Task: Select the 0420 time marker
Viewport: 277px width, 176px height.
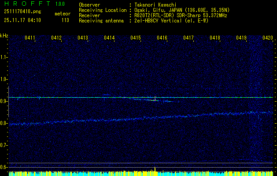Action: [268, 38]
